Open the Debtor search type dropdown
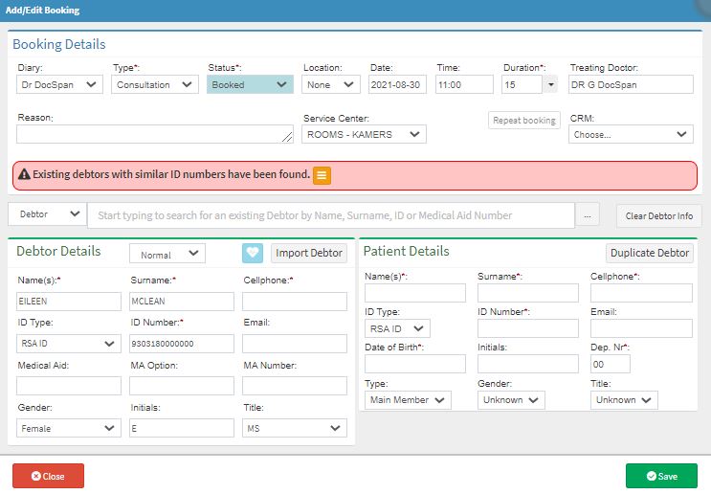Screen dimensions: 711x494 click(x=47, y=215)
